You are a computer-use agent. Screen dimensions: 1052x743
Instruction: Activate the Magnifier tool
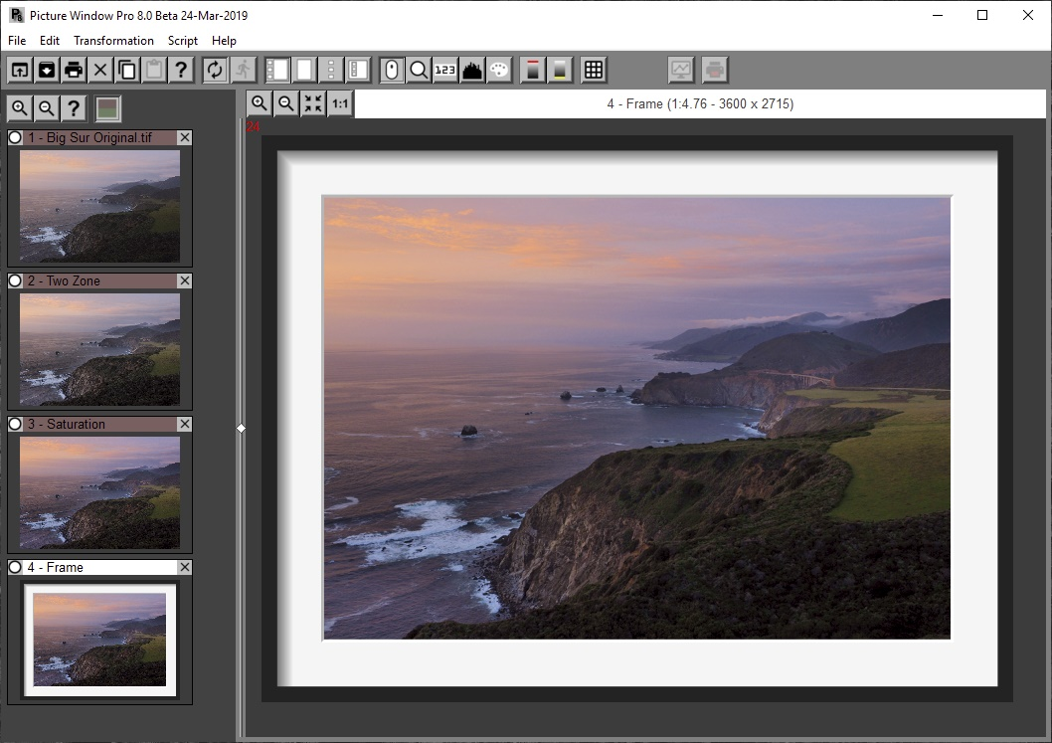point(419,70)
